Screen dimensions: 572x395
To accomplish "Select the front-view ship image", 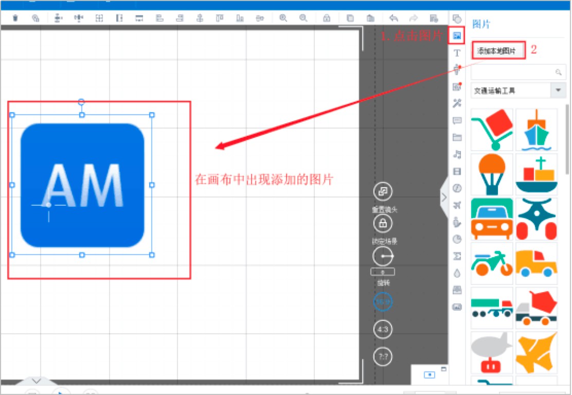I will pos(536,130).
